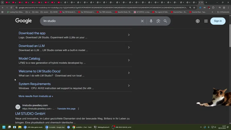Open 'More results from lmstudio.ai' link
The height and width of the screenshot is (130, 231).
(x=36, y=96)
